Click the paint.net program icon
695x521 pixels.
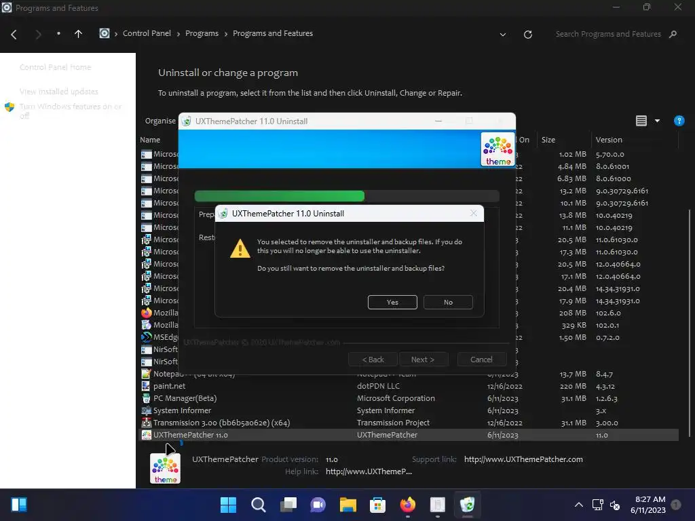146,386
